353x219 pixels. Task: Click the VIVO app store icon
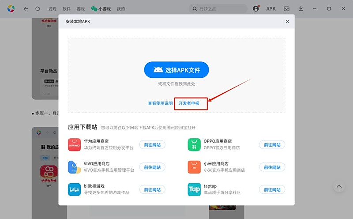[x=74, y=167]
